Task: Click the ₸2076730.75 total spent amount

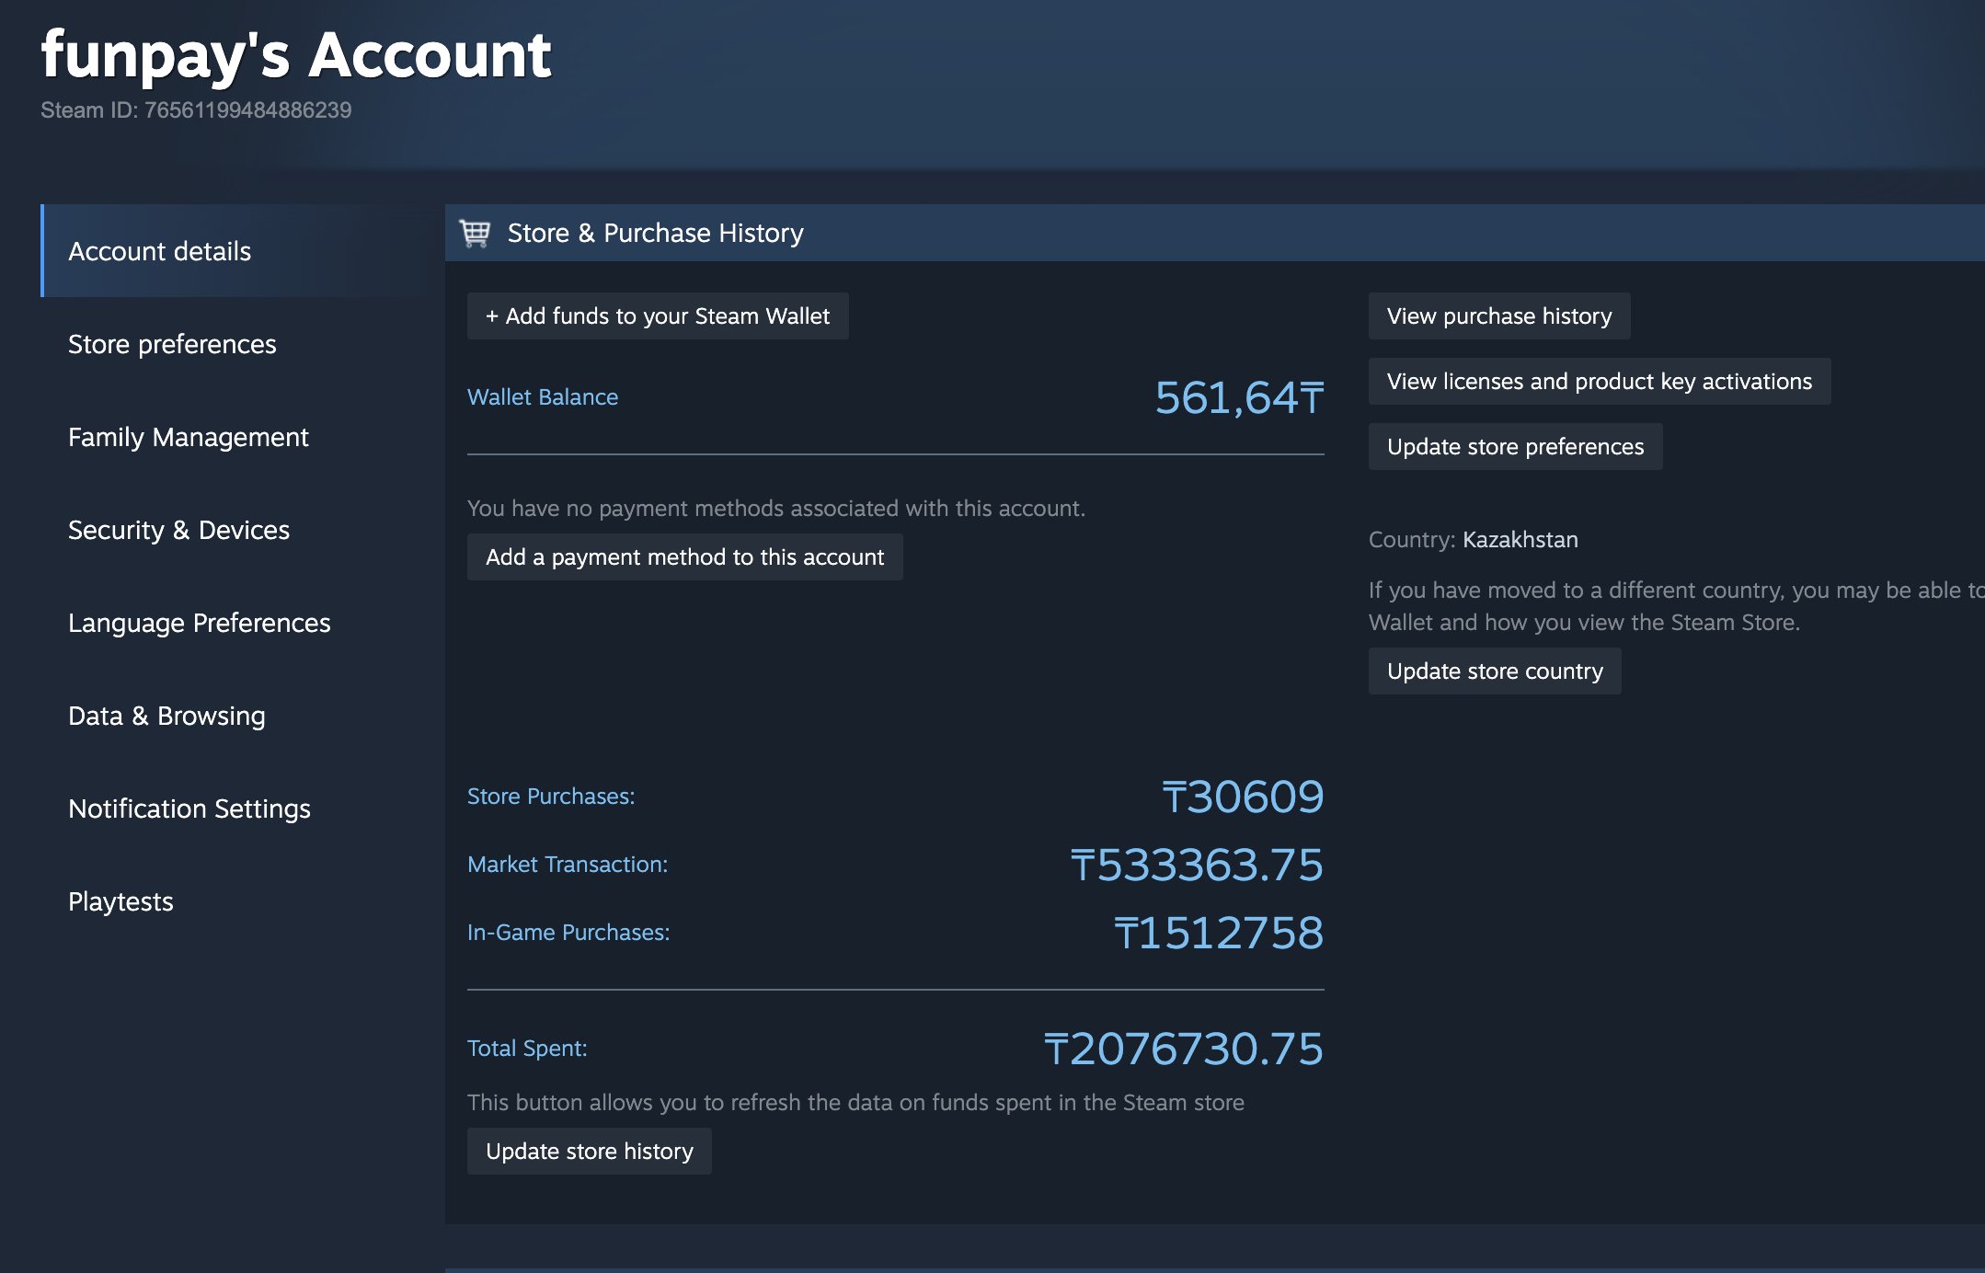Action: point(1184,1049)
